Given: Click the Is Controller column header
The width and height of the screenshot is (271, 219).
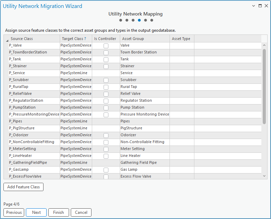Looking at the screenshot, I should pyautogui.click(x=106, y=39).
